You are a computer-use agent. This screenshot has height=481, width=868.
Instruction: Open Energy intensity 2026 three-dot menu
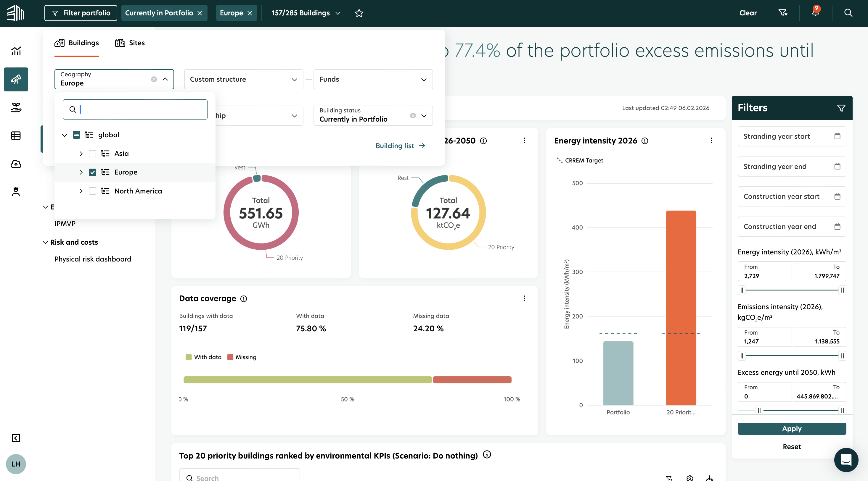click(711, 140)
